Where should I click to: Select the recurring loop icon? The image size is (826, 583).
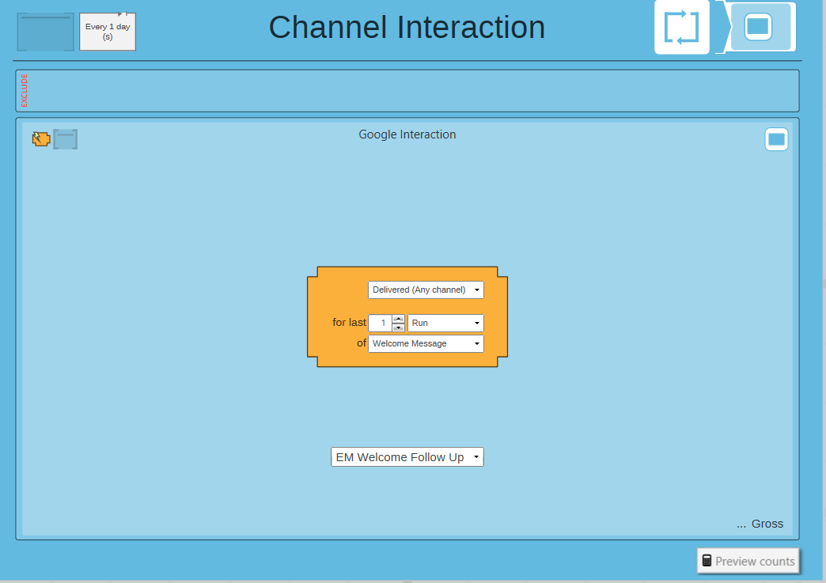pos(682,28)
